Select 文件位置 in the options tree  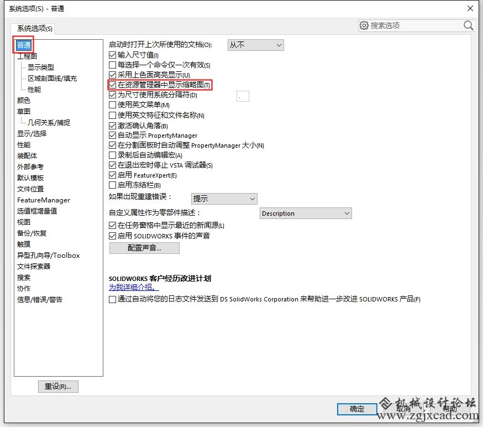pos(30,189)
